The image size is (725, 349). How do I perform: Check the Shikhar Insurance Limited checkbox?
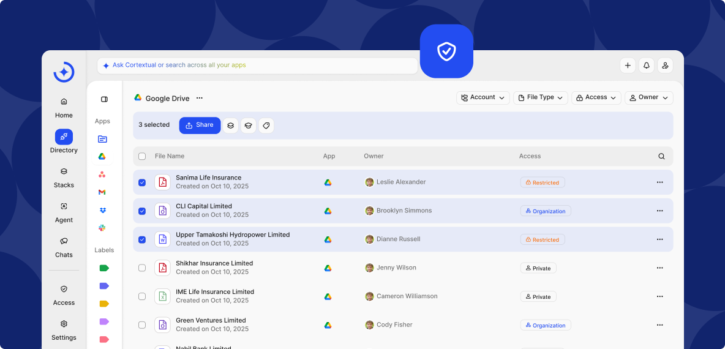pos(142,268)
